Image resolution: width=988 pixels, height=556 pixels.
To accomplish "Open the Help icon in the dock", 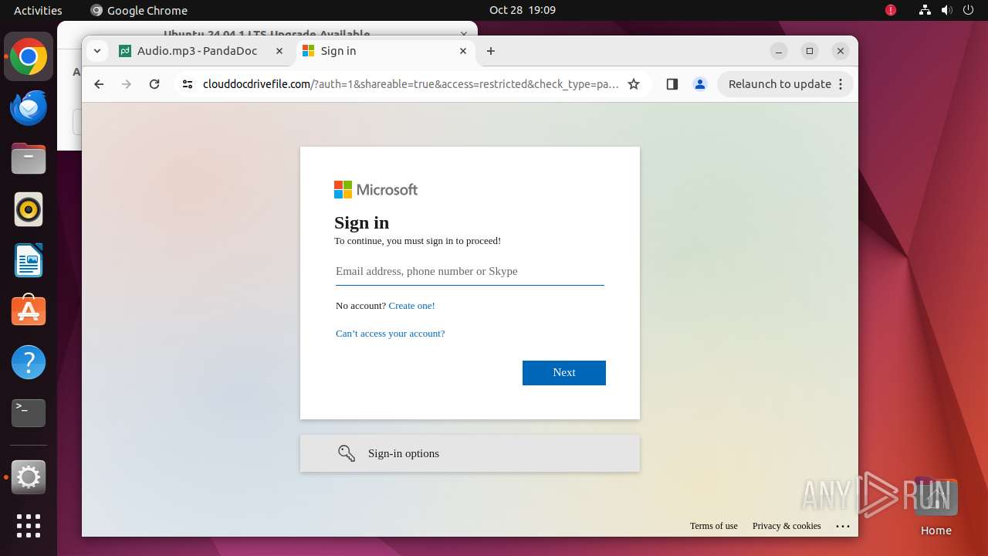I will 29,362.
